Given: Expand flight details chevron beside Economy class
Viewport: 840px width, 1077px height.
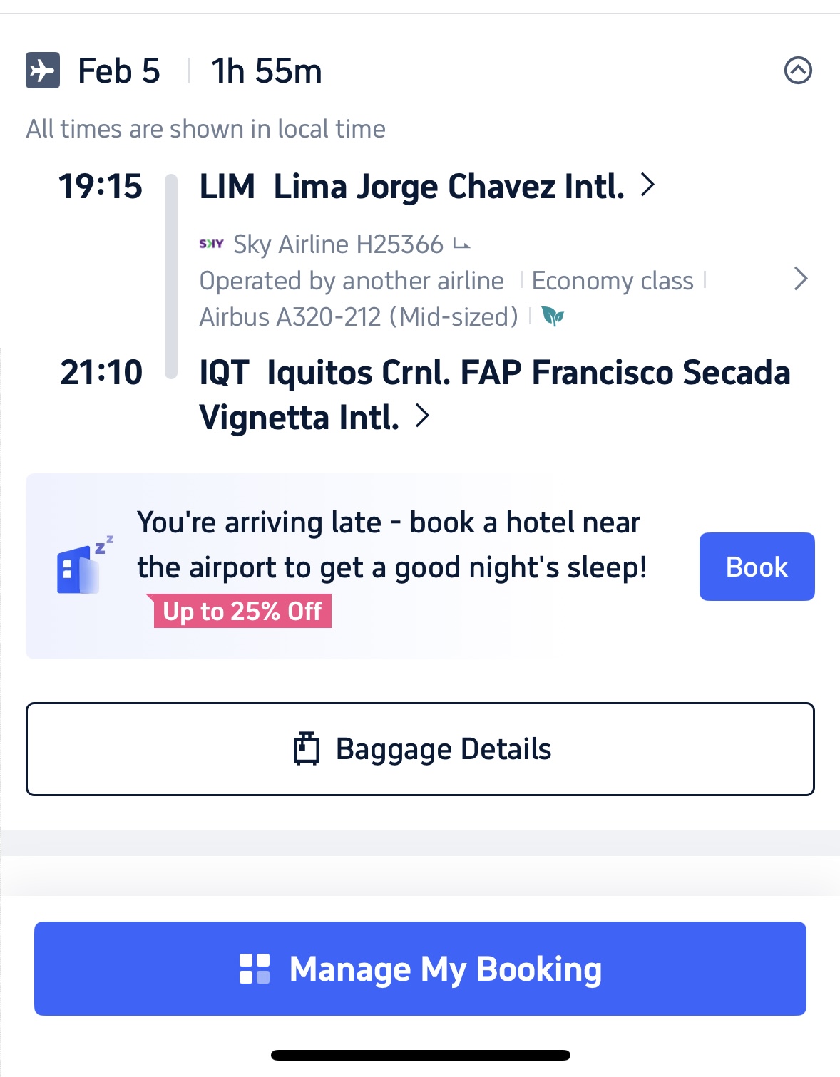Looking at the screenshot, I should 800,279.
